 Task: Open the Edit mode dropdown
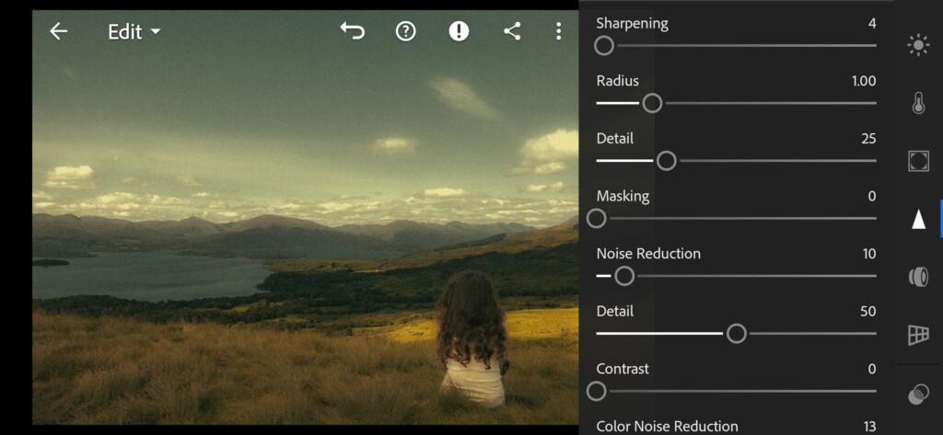tap(134, 31)
